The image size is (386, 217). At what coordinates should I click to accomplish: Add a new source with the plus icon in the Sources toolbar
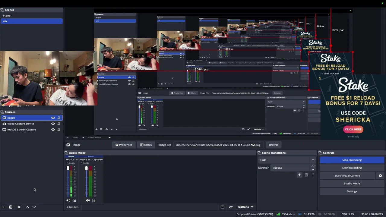4,207
